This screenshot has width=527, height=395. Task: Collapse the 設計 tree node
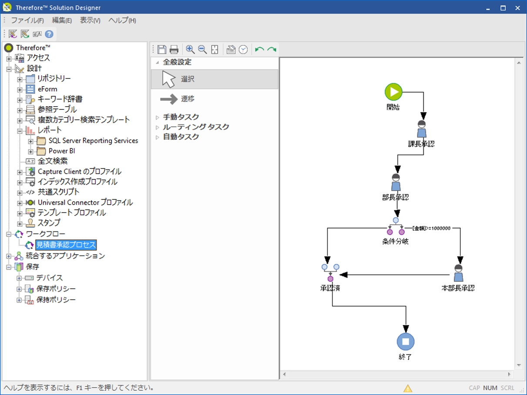click(x=9, y=69)
